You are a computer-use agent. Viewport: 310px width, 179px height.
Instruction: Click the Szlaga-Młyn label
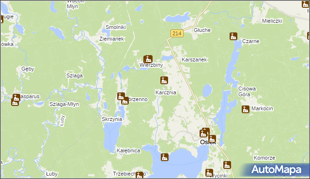pyautogui.click(x=64, y=104)
